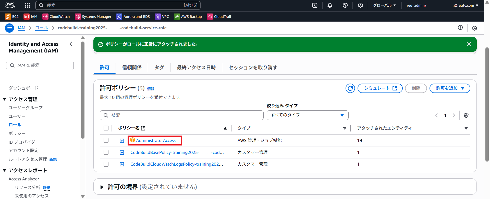The width and height of the screenshot is (490, 199).
Task: Open the IAM shortcut in favorites bar
Action: tap(30, 17)
